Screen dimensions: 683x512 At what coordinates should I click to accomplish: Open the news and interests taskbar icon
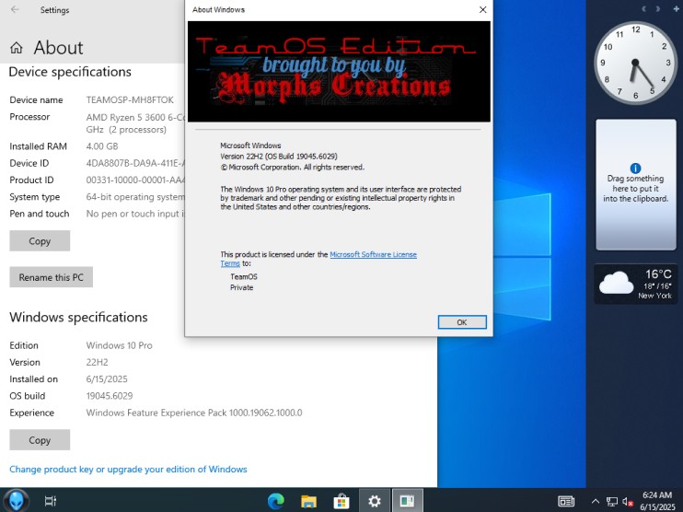coord(566,502)
